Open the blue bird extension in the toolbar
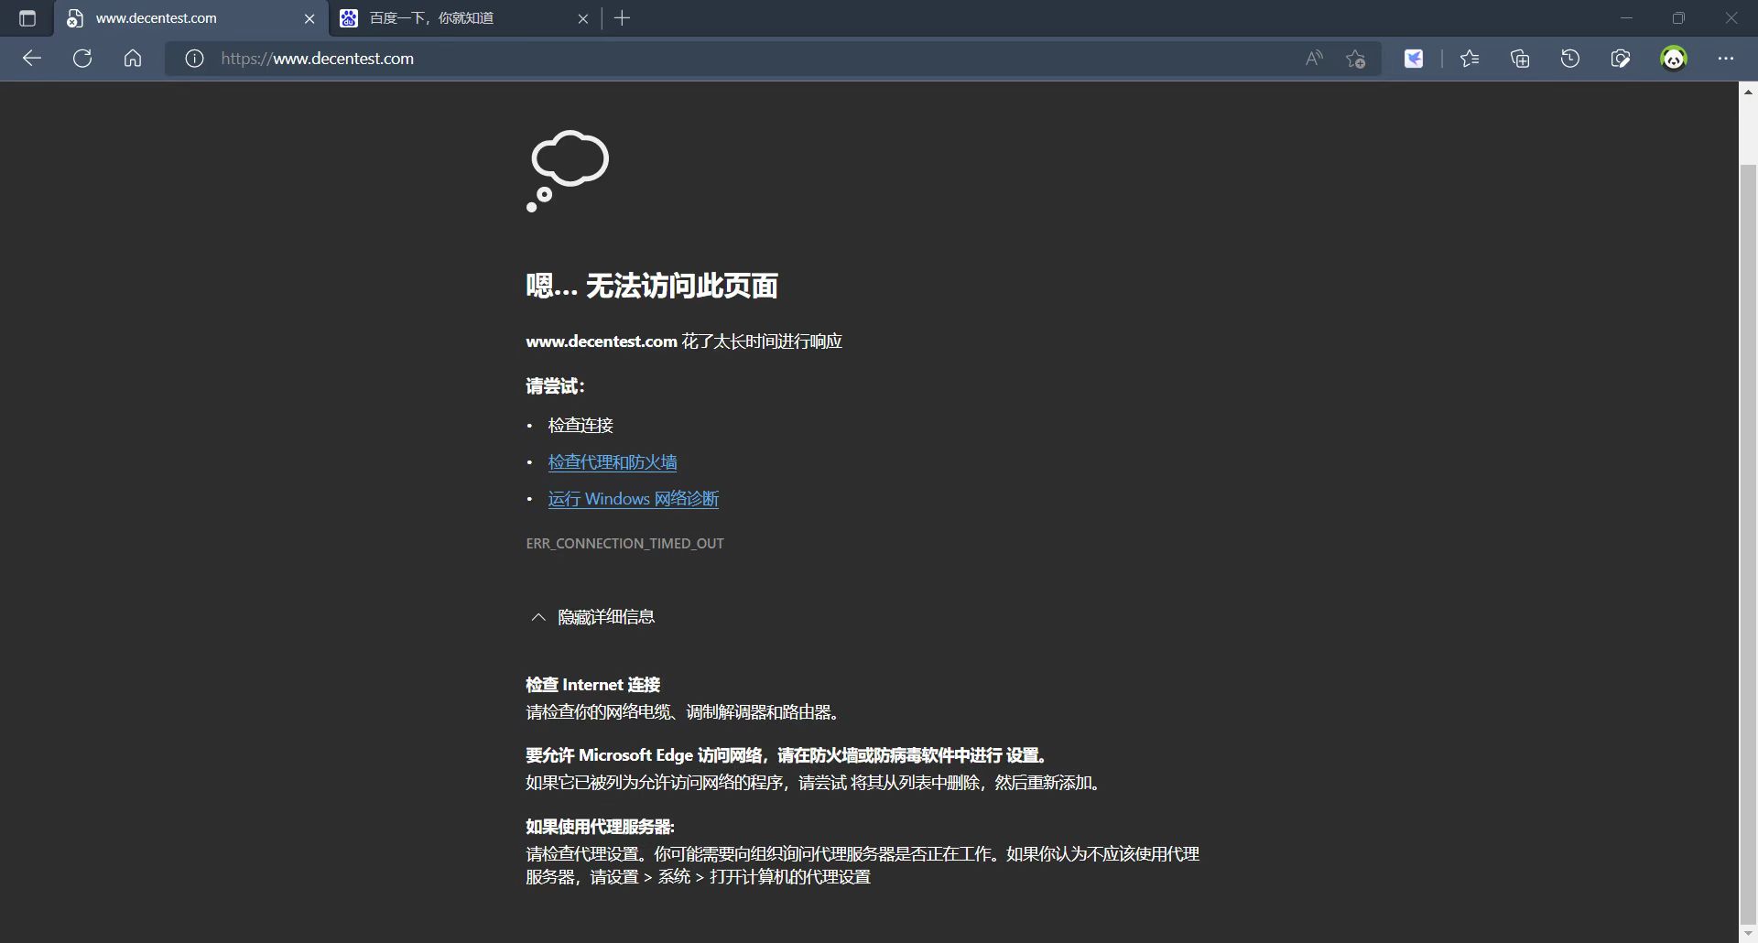The height and width of the screenshot is (943, 1758). click(x=1413, y=58)
